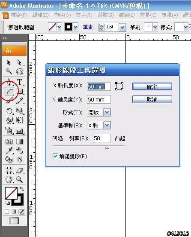Select the Rotate tool
Viewport: 191px width, 237px height.
point(9,111)
